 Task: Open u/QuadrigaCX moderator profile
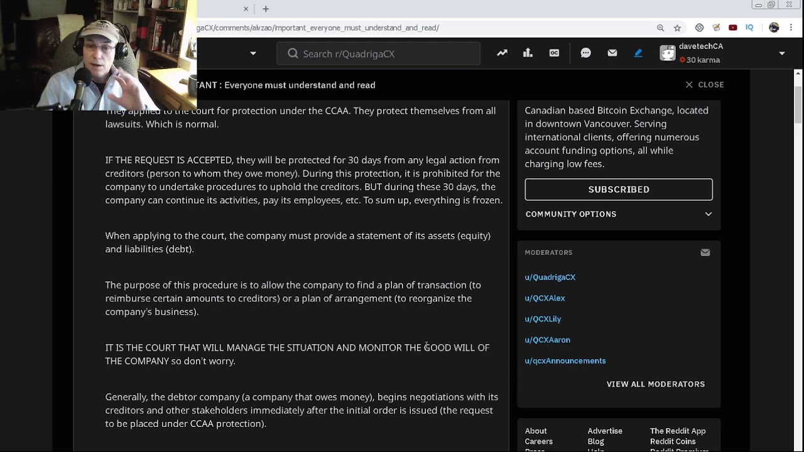point(550,277)
